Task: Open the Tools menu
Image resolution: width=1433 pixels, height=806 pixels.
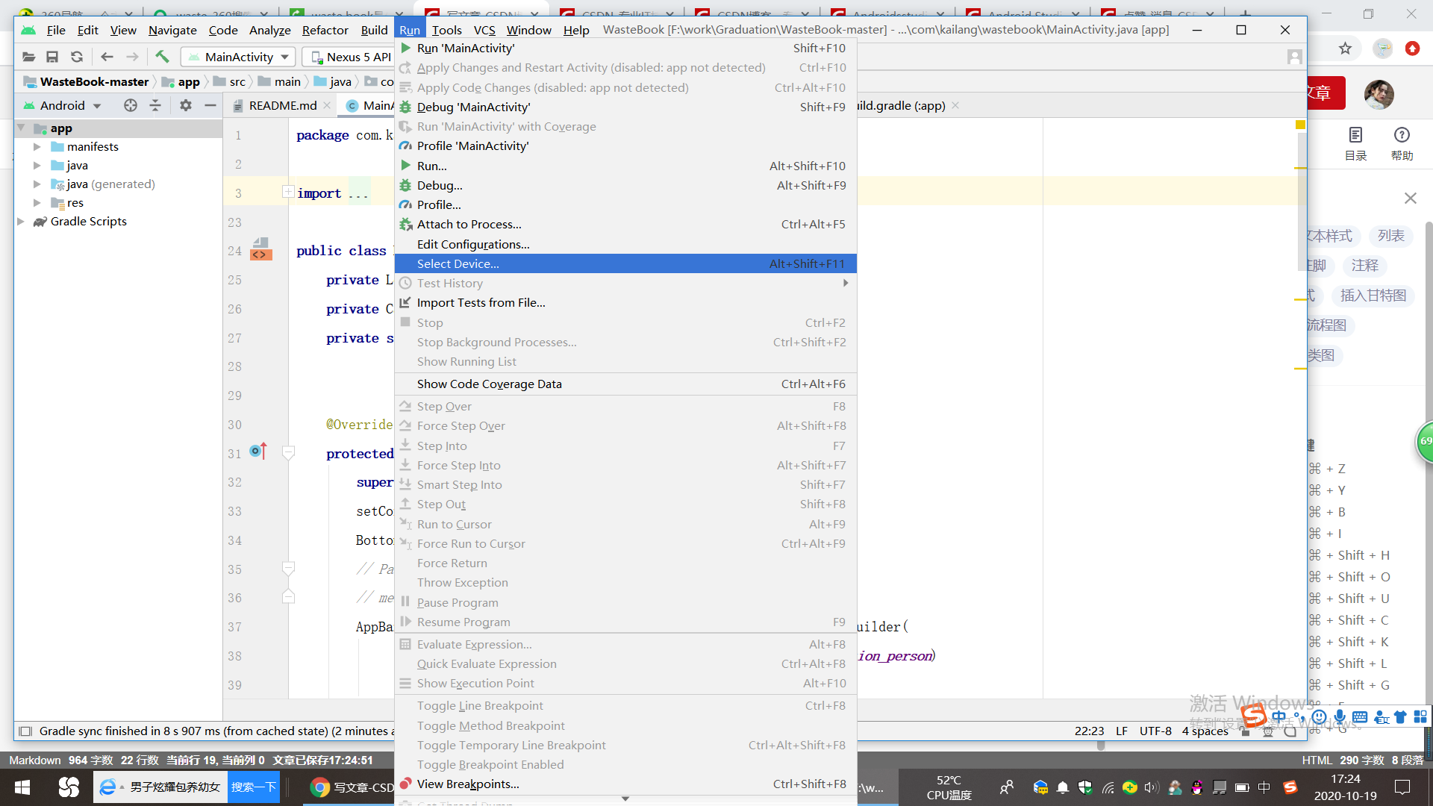Action: tap(447, 30)
